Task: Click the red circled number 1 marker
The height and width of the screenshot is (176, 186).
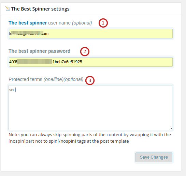Action: (103, 23)
